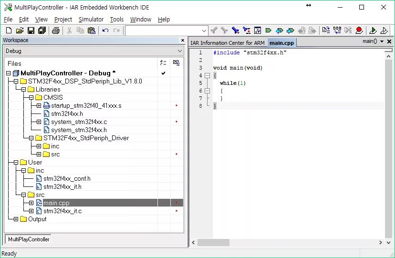Create a new document with the toolbar icon
Screen dimensions: 395x258
[x=9, y=31]
